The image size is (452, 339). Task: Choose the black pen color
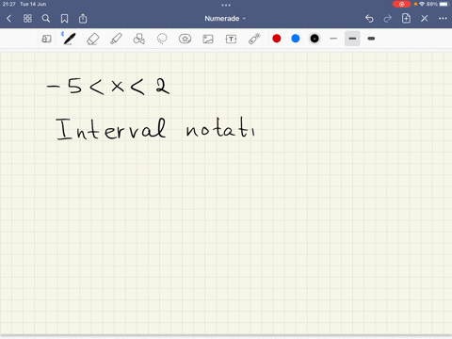pyautogui.click(x=315, y=39)
